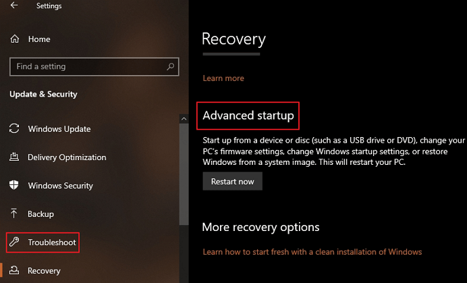Click the Windows Update sync icon

14,129
